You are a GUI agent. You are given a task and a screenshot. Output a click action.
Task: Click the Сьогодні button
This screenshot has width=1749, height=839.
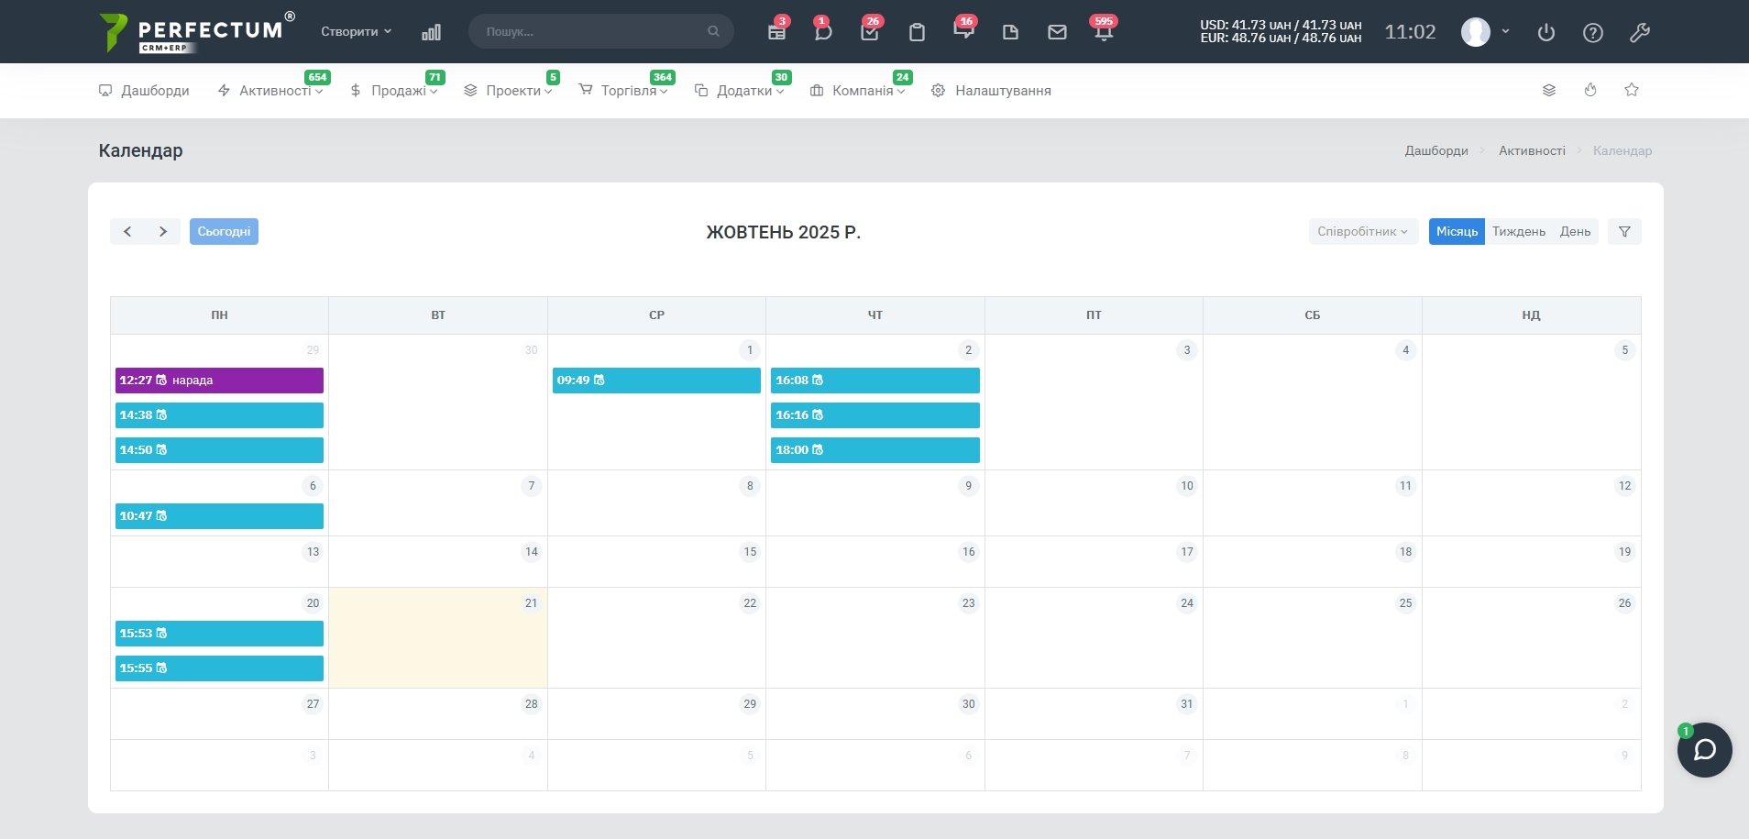[224, 231]
